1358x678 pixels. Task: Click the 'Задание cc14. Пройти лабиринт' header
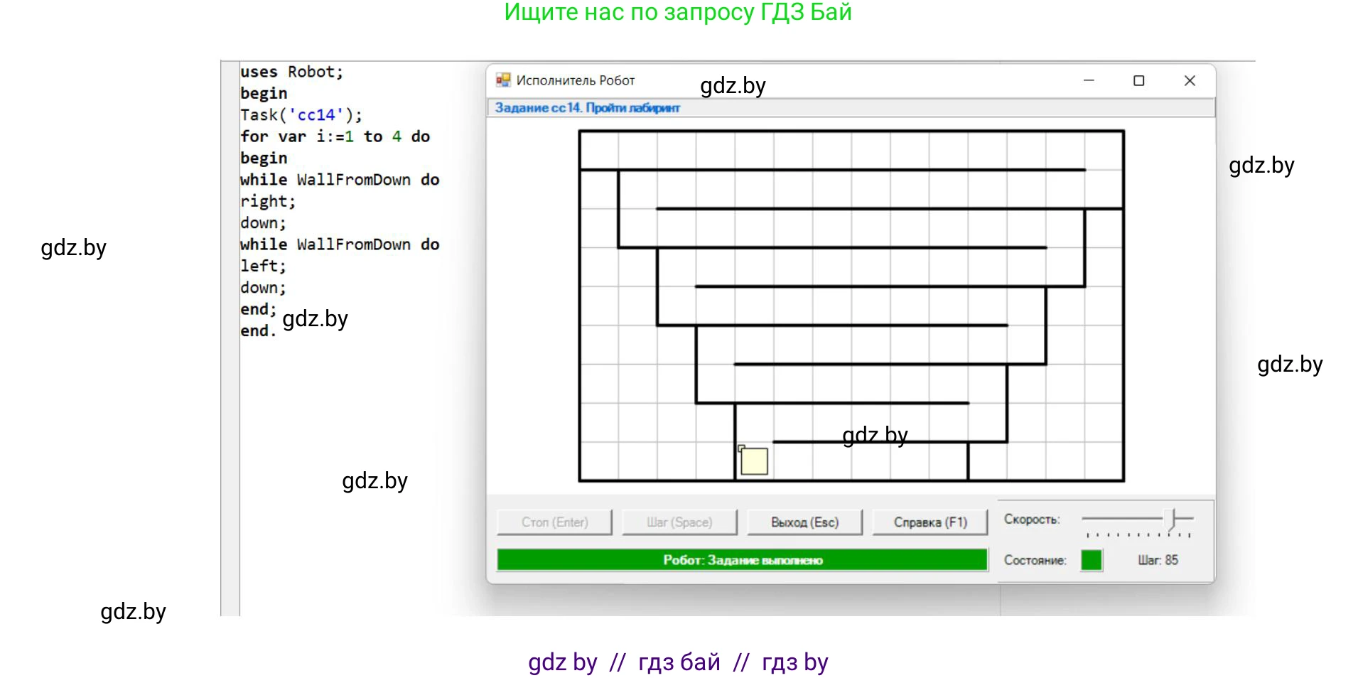coord(587,108)
